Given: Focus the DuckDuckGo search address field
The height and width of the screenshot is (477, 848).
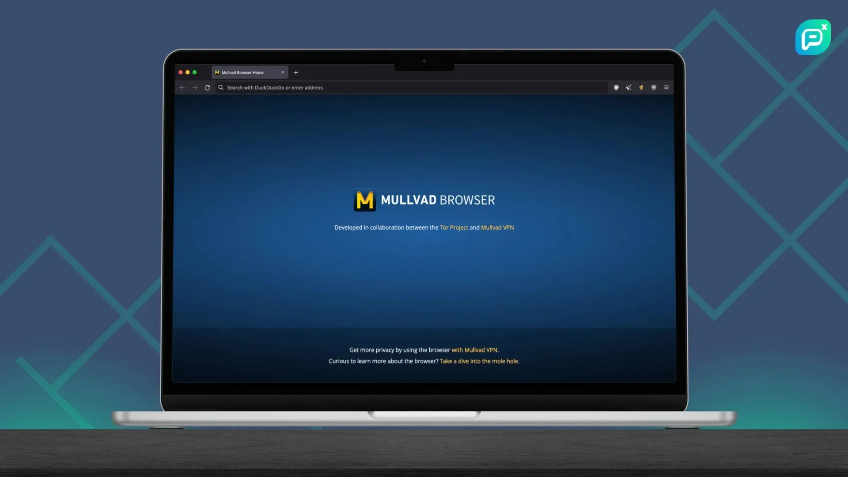Looking at the screenshot, I should [x=412, y=87].
